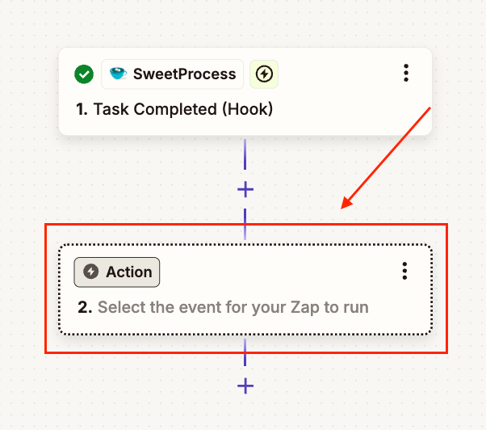
Task: Open the Task Completed (Hook) trigger title
Action: [183, 109]
